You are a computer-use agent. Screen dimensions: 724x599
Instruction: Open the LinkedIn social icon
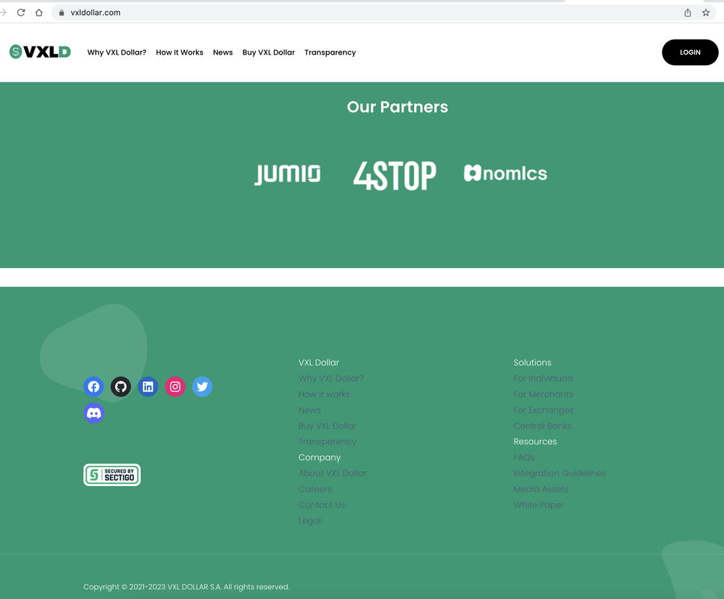pos(147,386)
